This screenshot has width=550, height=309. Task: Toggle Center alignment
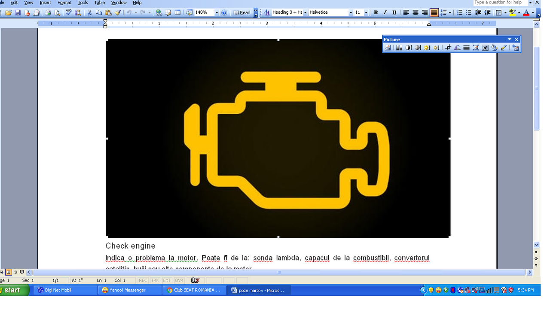click(416, 12)
